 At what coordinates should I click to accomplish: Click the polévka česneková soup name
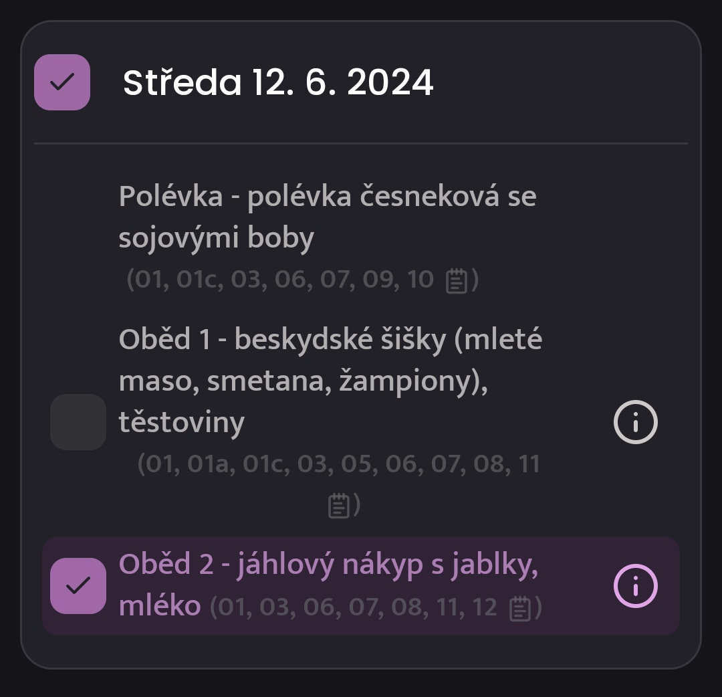click(x=328, y=217)
